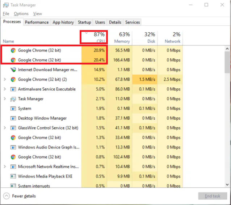231x205 pixels.
Task: Click the Chrome icon in the (2) group row
Action: [13, 79]
